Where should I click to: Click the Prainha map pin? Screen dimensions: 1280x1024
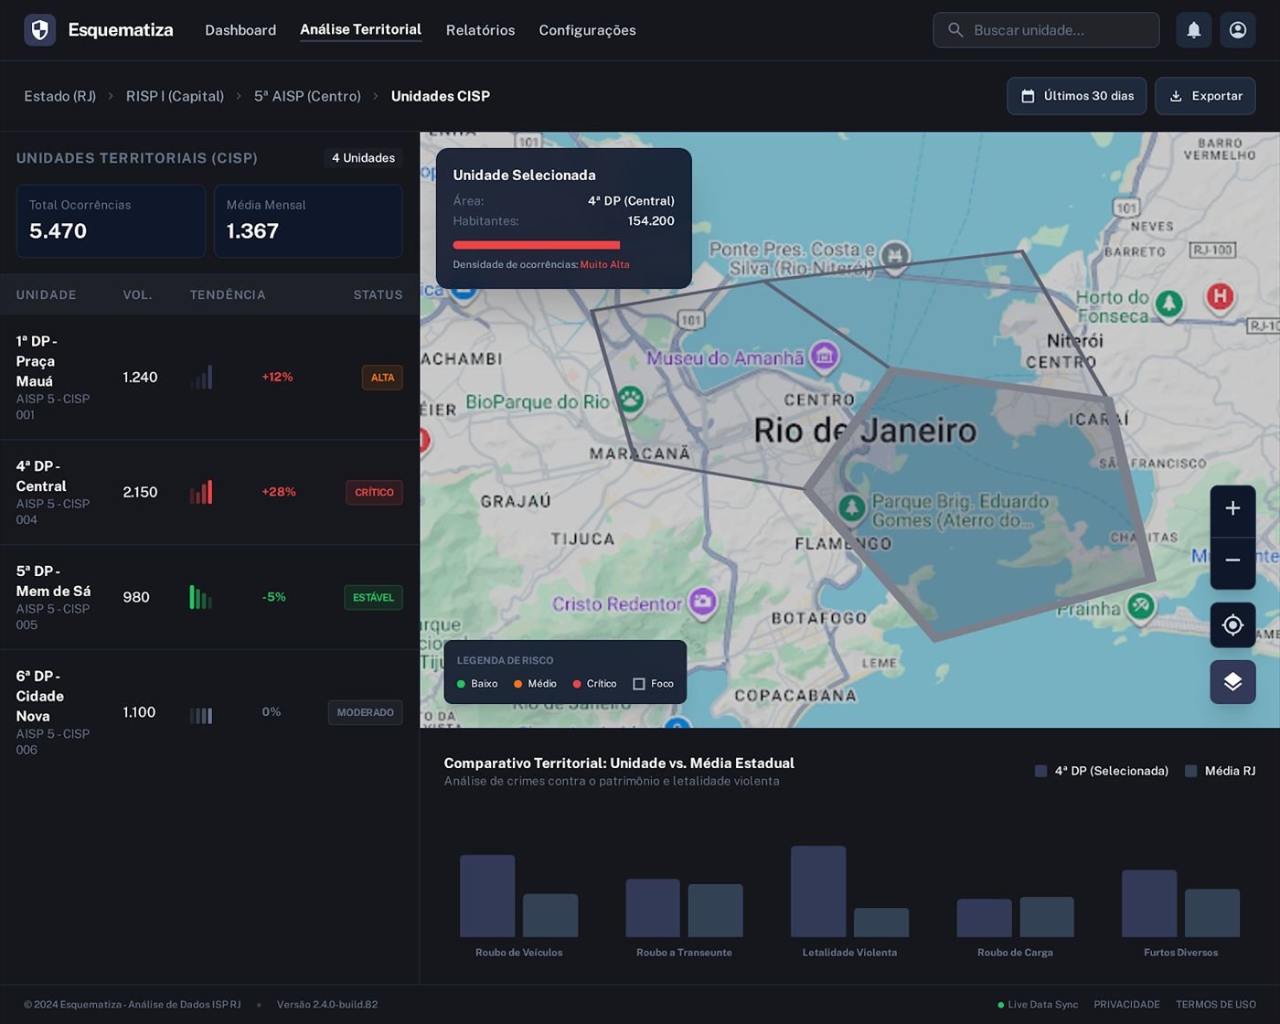(x=1140, y=604)
